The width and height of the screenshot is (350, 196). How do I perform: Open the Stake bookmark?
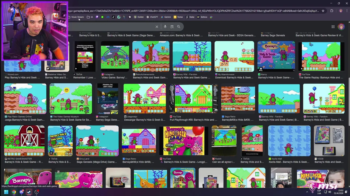click(190, 17)
